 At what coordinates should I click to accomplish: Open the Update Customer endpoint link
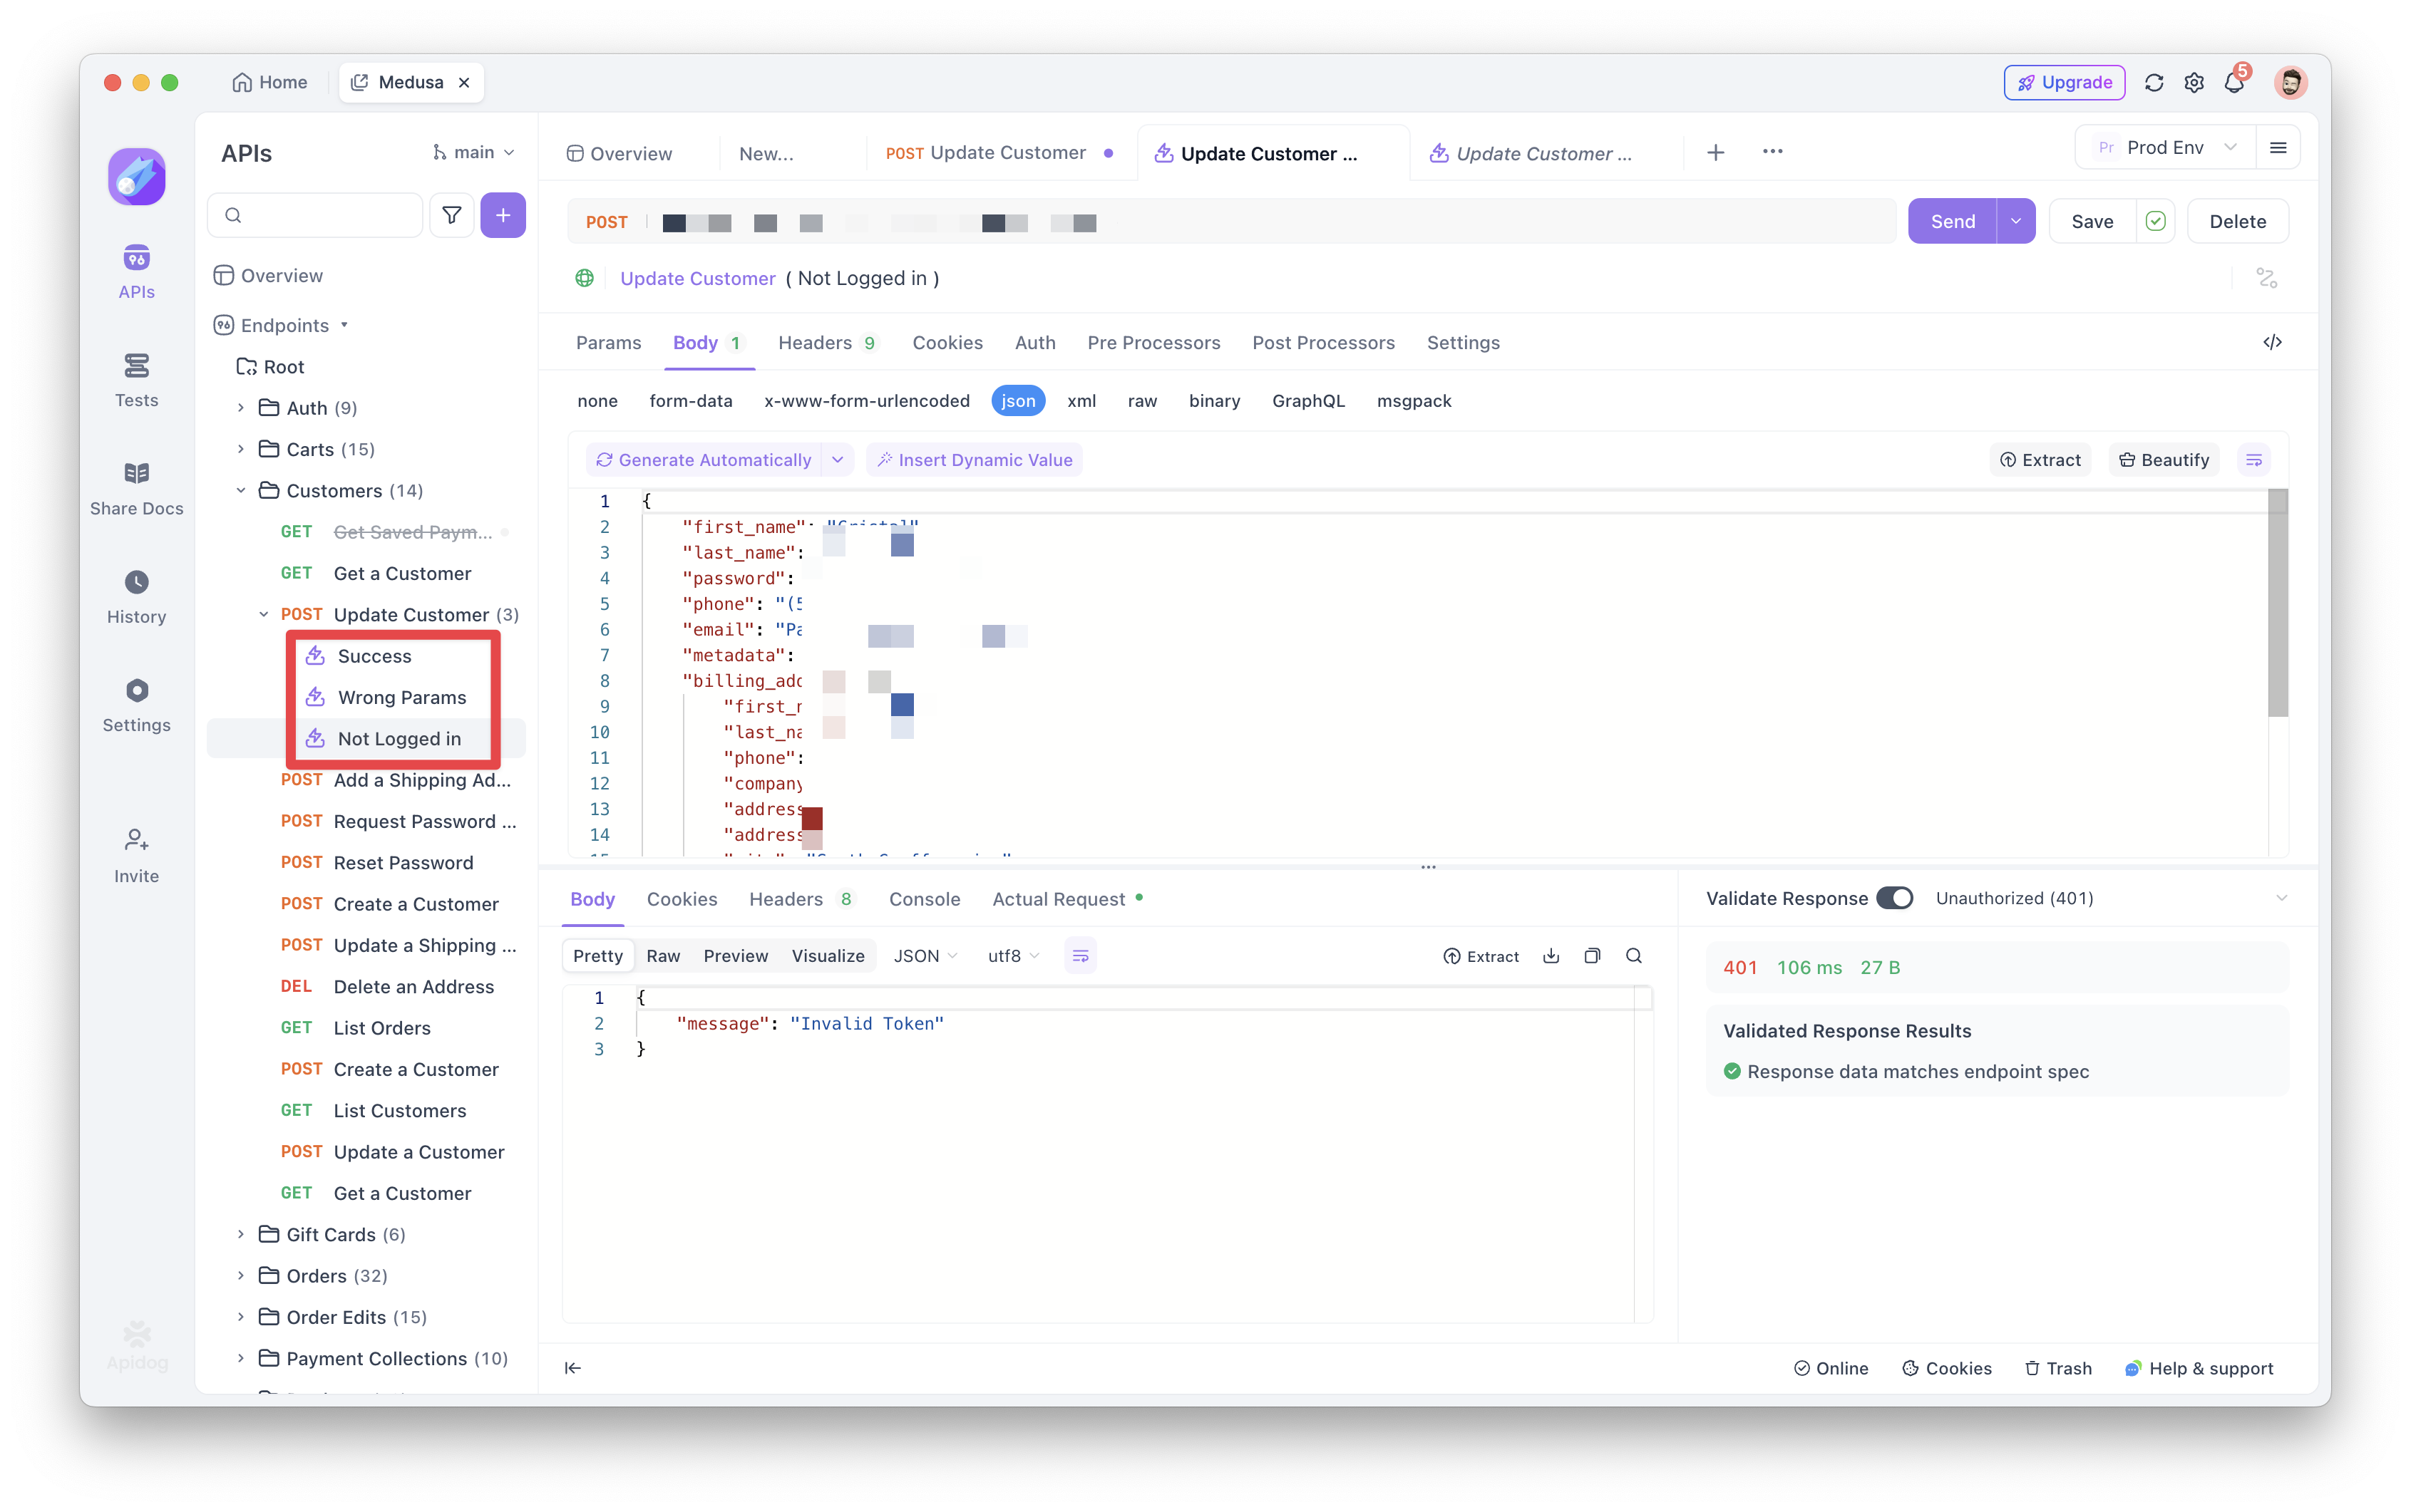pyautogui.click(x=697, y=278)
